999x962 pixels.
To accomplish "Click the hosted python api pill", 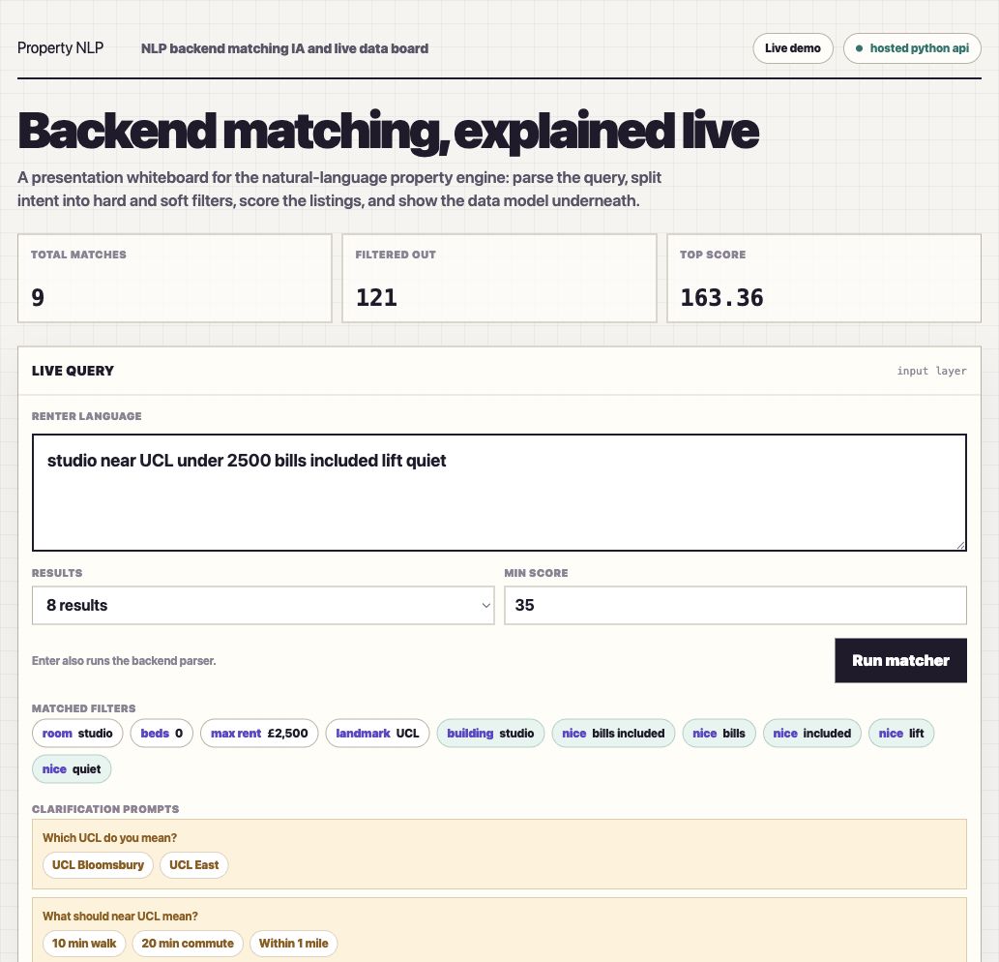I will [x=912, y=48].
